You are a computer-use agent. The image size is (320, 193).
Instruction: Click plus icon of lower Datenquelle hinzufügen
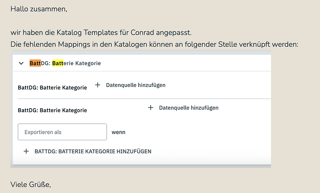(150, 107)
